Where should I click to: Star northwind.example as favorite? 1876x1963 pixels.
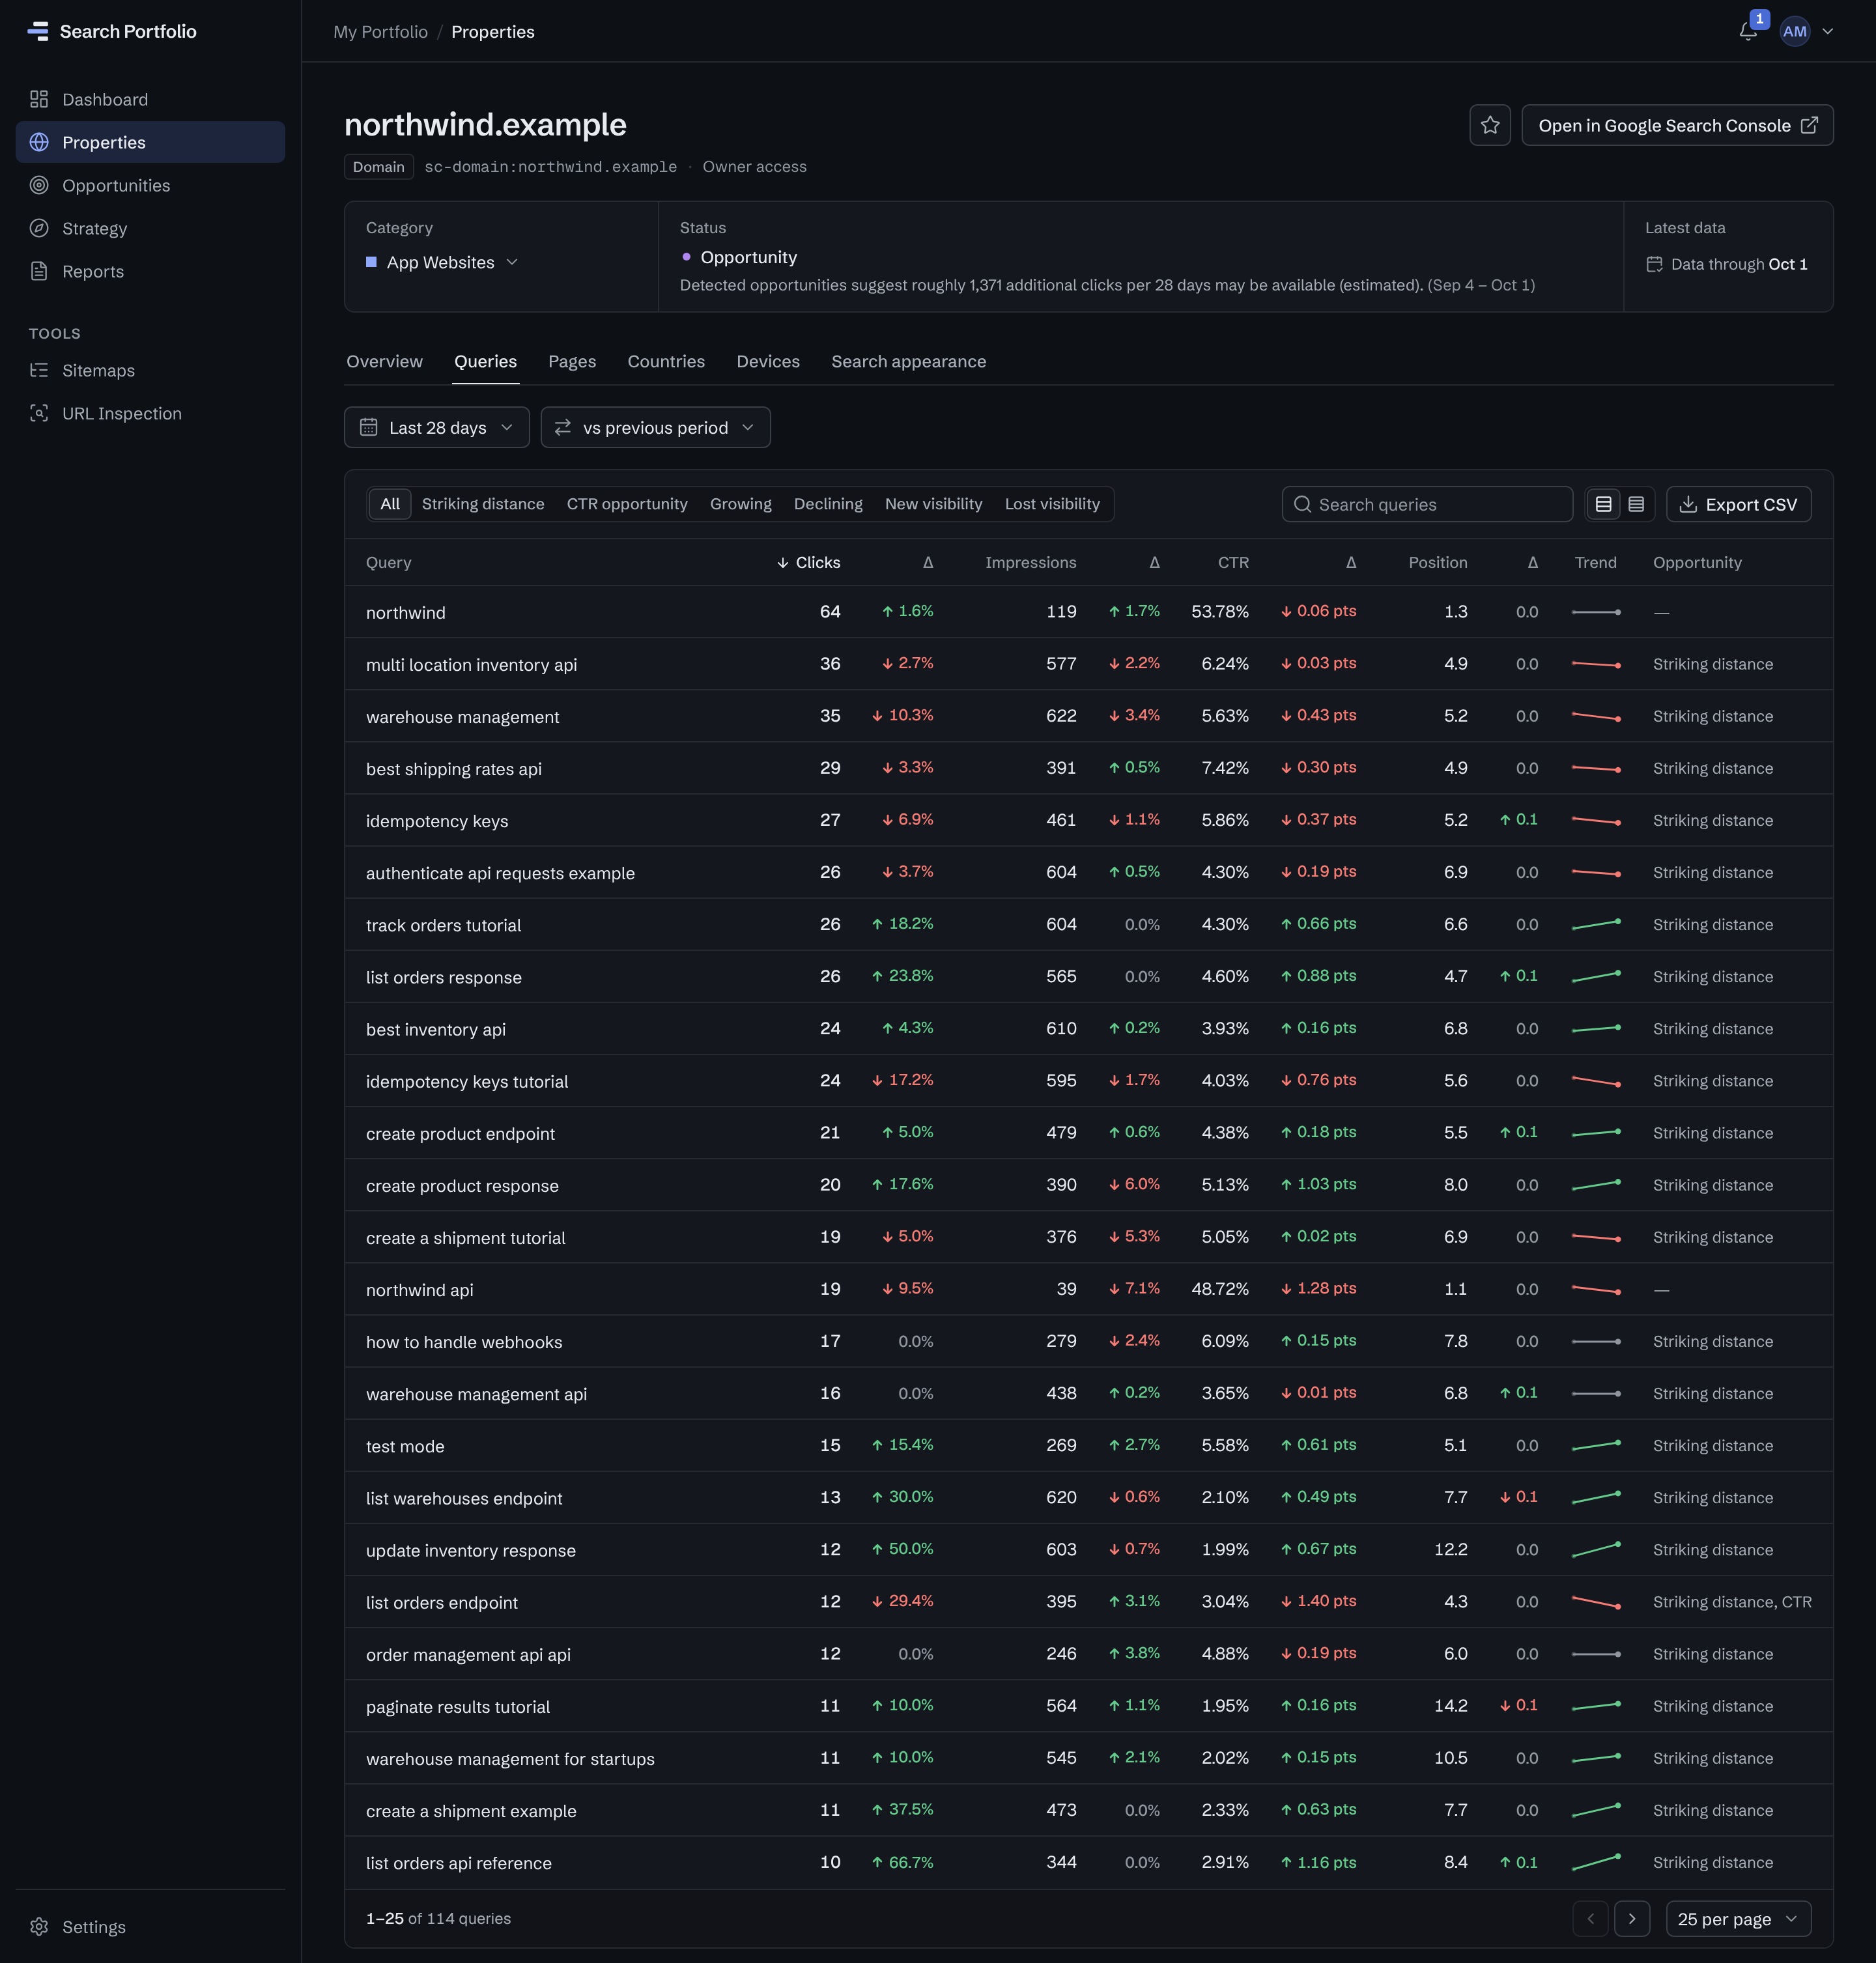[x=1490, y=125]
